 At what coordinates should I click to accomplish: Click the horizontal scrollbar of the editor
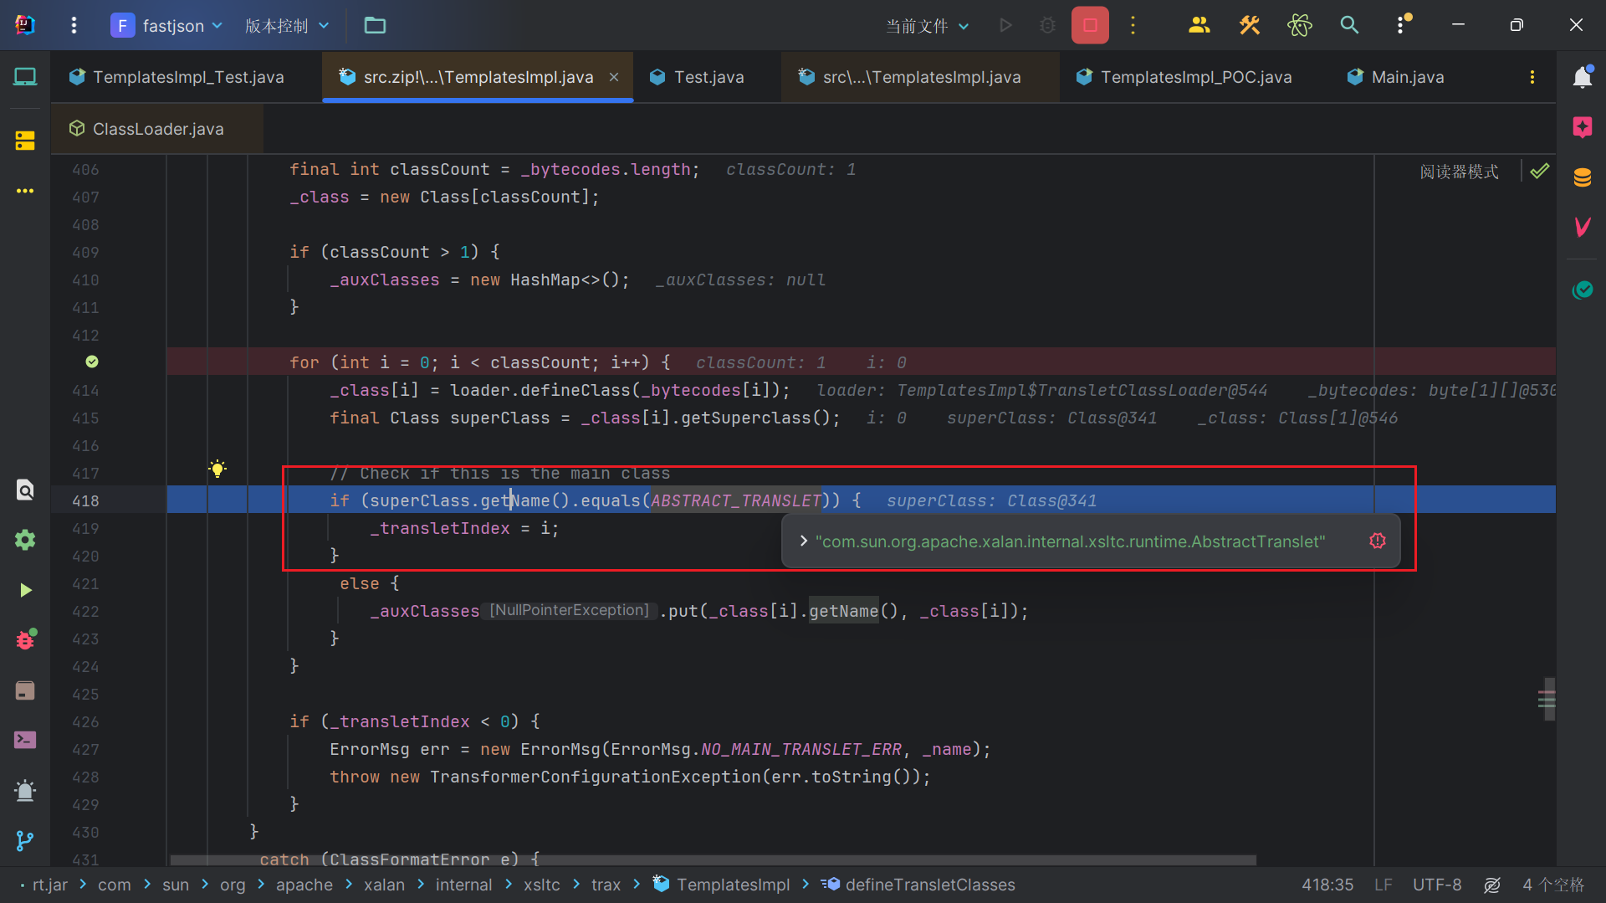[713, 859]
